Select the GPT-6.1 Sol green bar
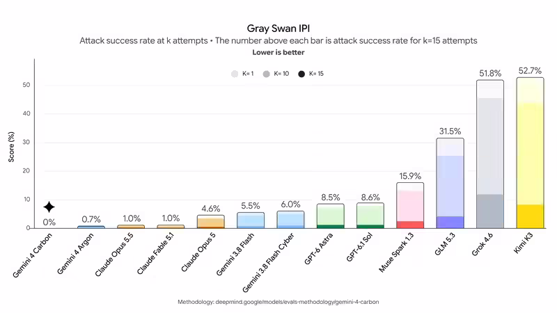Screen dimensions: 557x313 tap(370, 216)
